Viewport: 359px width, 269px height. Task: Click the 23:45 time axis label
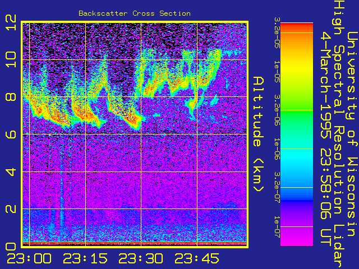point(197,259)
